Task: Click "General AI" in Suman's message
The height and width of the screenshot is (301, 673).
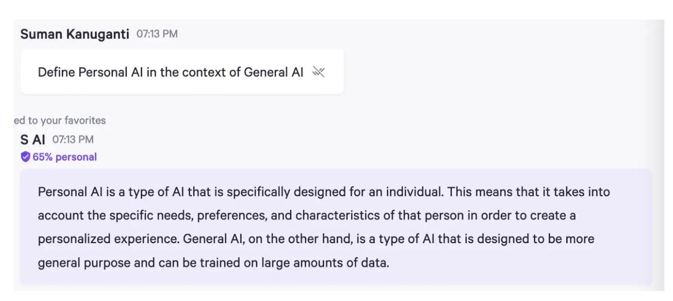Action: pos(273,72)
